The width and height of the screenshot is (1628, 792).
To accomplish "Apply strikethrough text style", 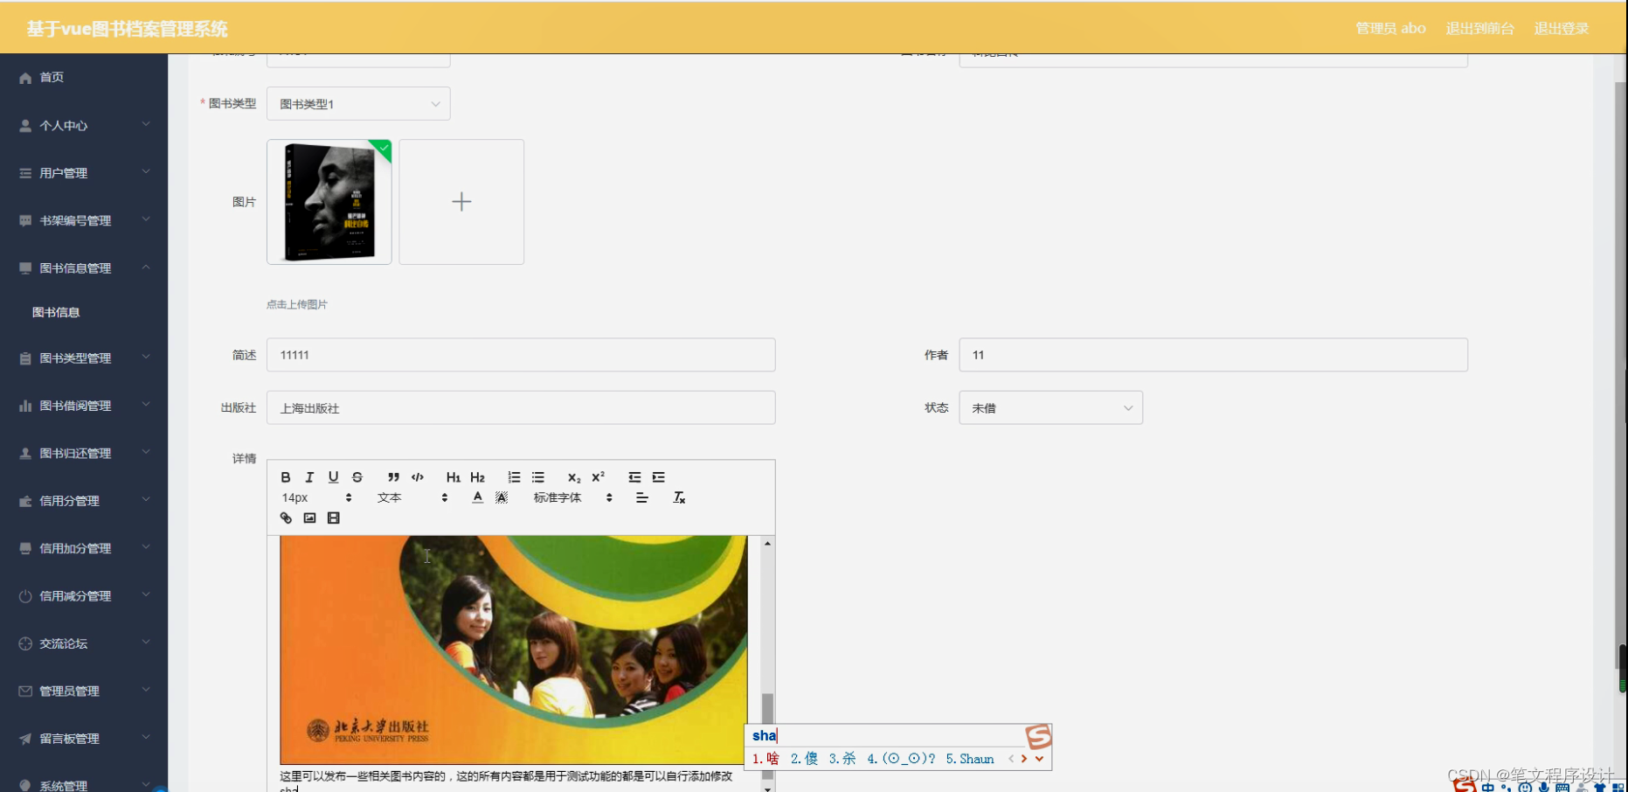I will 357,476.
